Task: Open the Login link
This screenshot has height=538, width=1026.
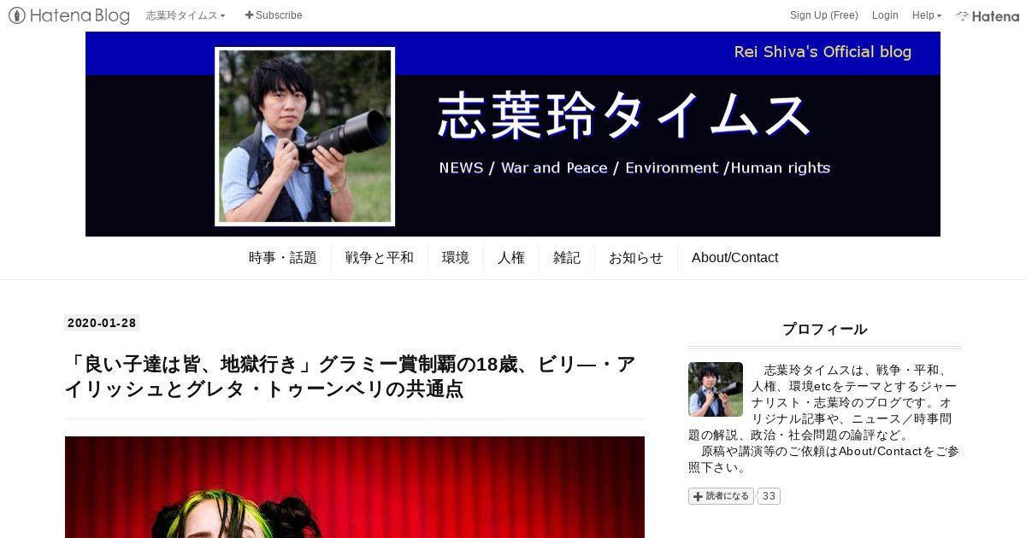Action: pyautogui.click(x=885, y=15)
